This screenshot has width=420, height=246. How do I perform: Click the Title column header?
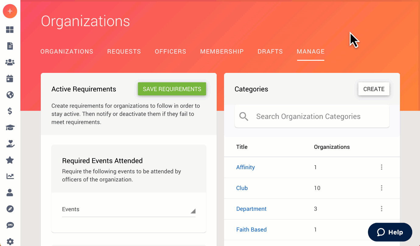coord(242,147)
